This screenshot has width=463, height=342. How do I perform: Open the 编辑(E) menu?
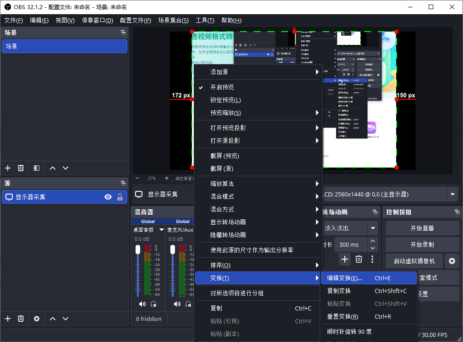[x=39, y=20]
